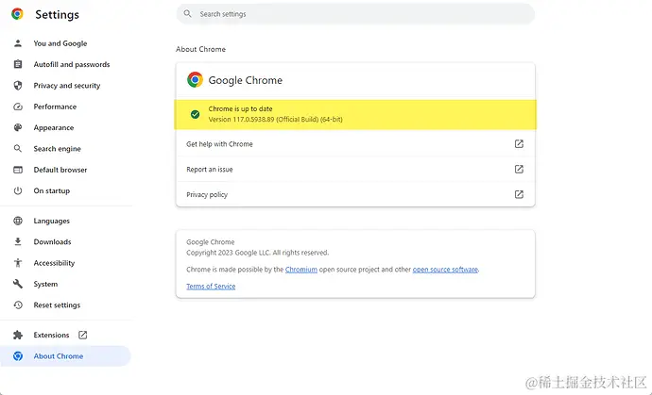Screen dimensions: 652x395
Task: Click the clipboard icon for Autofill and passwords
Action: point(18,64)
